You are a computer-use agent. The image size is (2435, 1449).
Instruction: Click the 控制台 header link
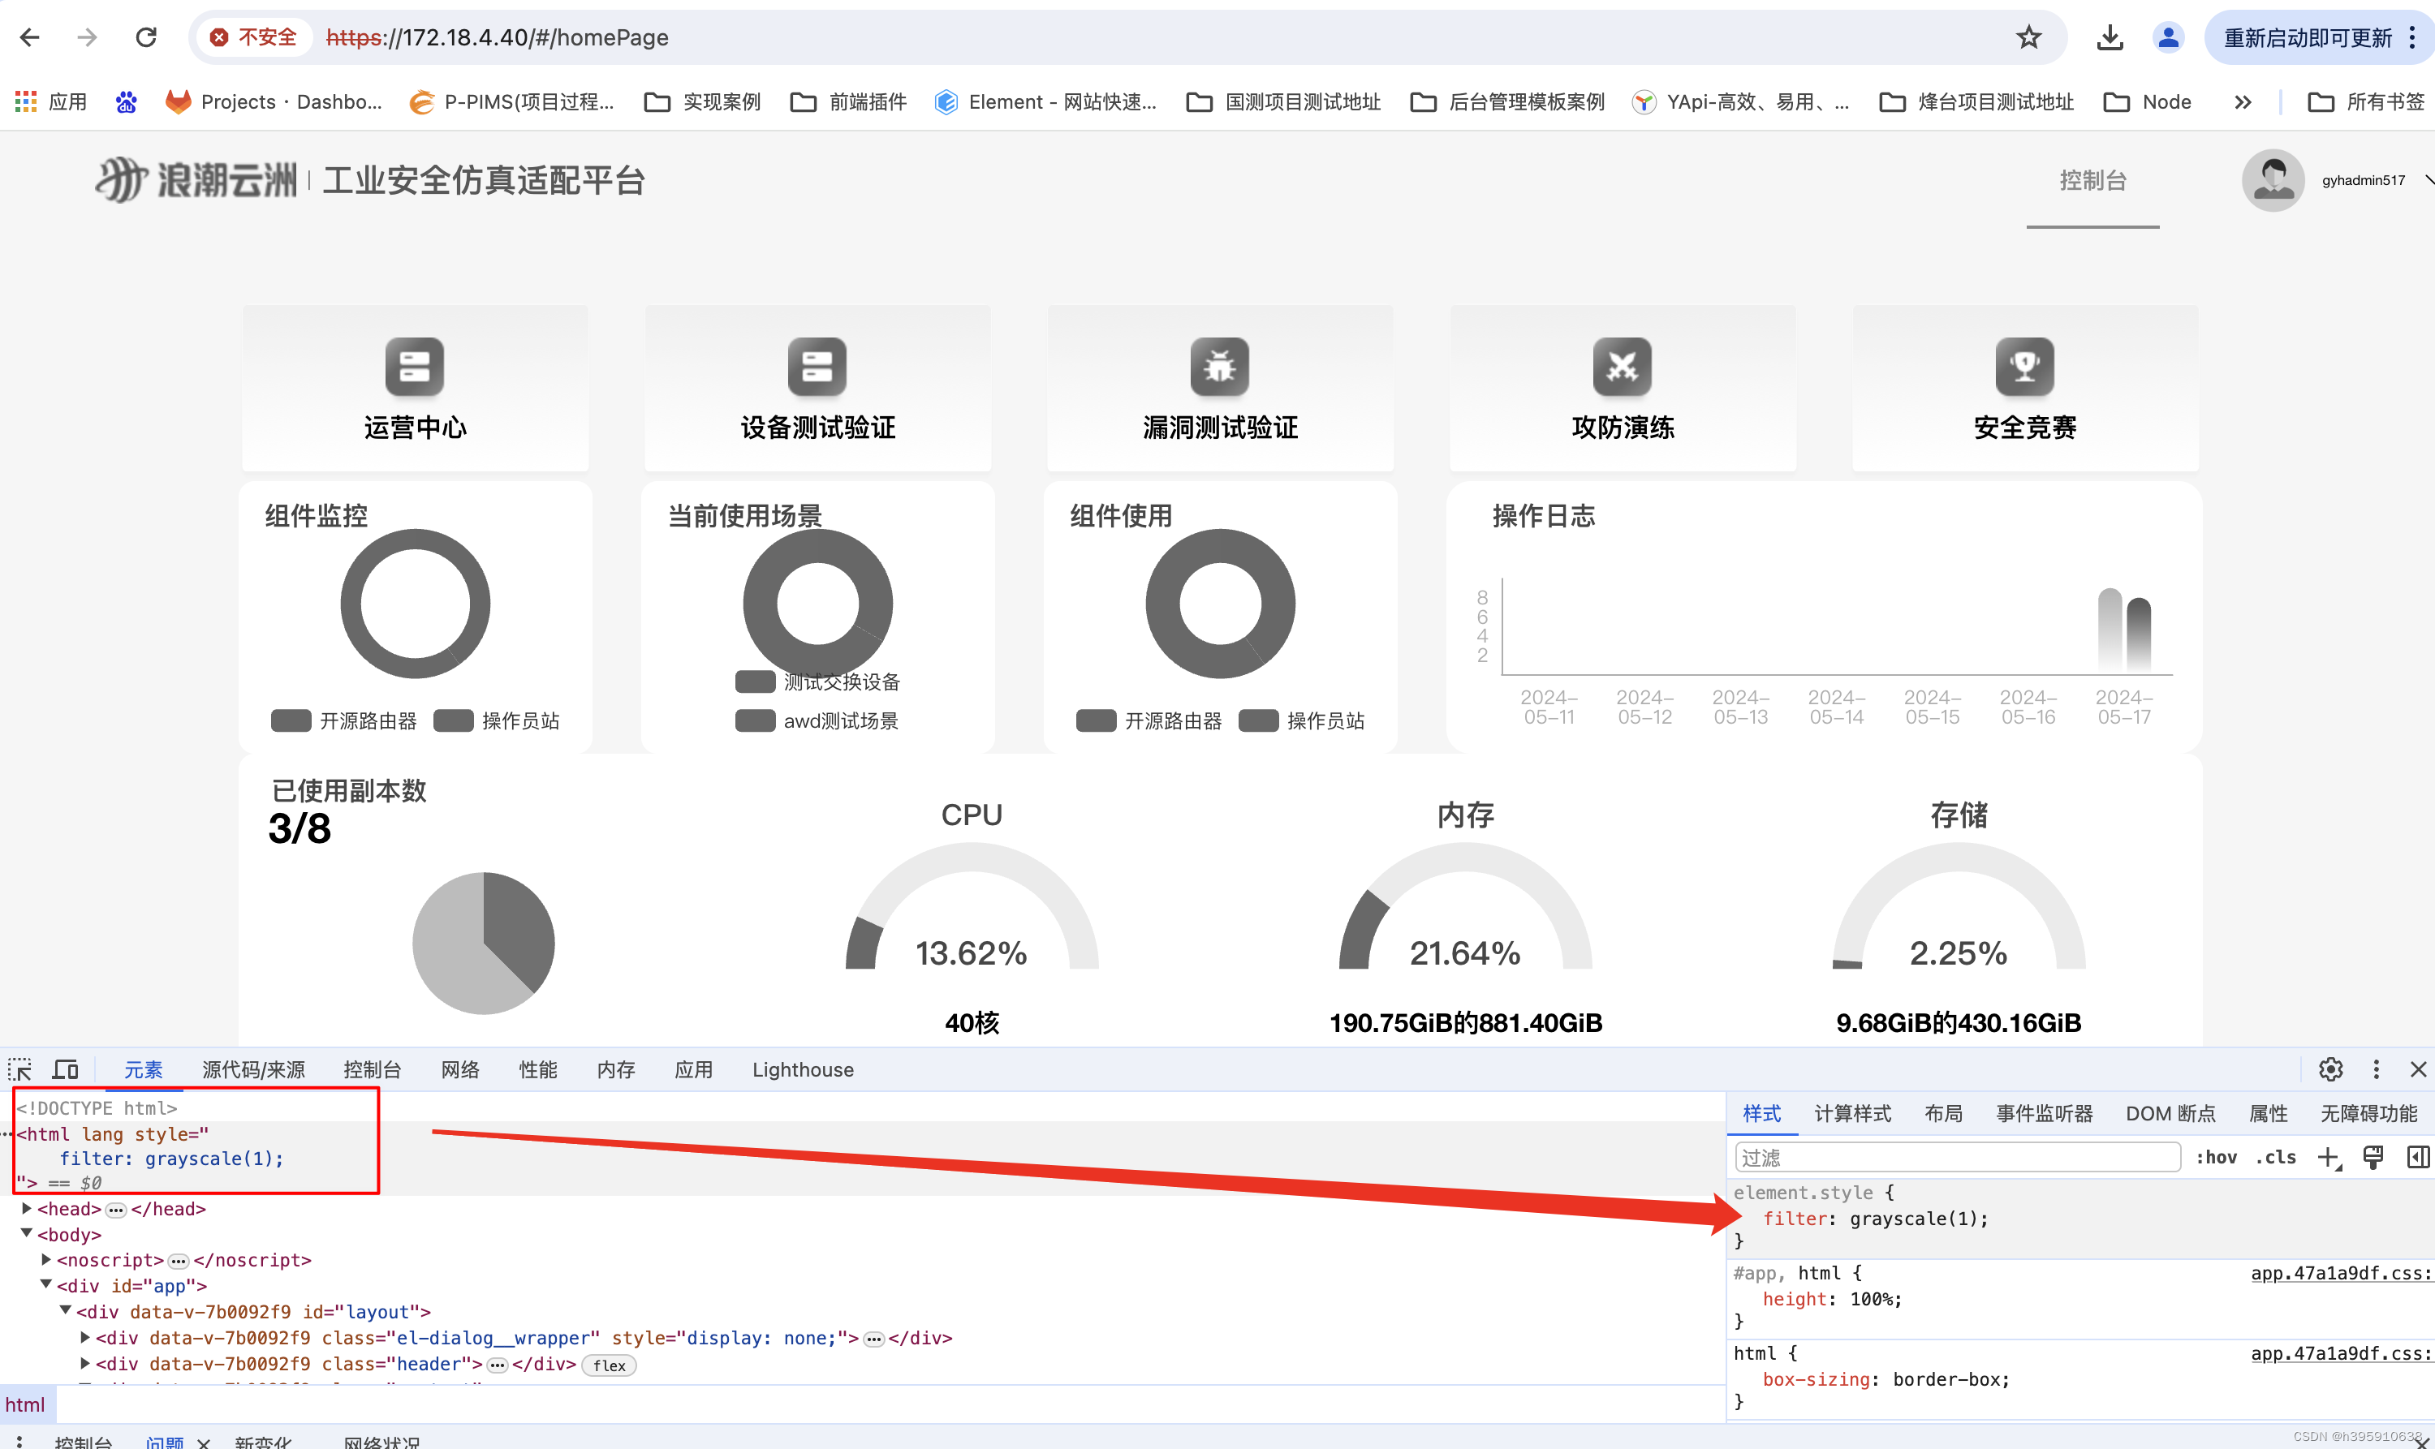pos(2092,181)
